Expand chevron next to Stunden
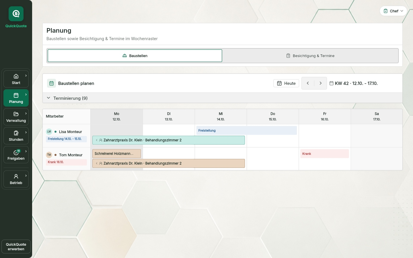 (x=26, y=132)
